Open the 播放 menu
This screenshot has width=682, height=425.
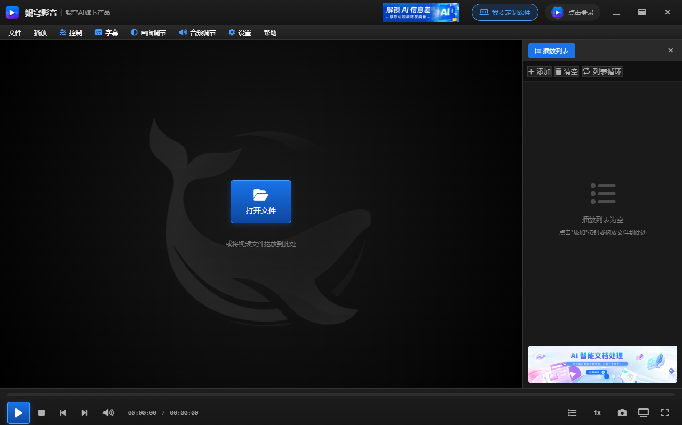tap(40, 33)
